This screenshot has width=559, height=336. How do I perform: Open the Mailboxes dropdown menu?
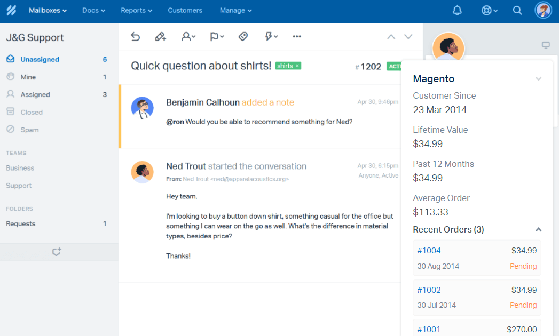point(48,11)
